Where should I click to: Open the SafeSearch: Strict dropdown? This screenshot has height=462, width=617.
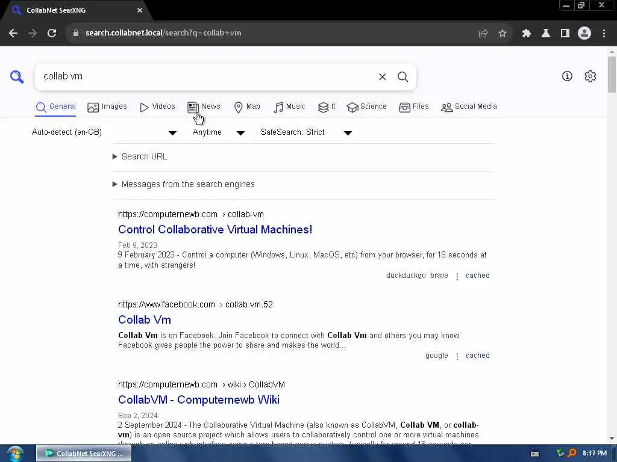306,132
